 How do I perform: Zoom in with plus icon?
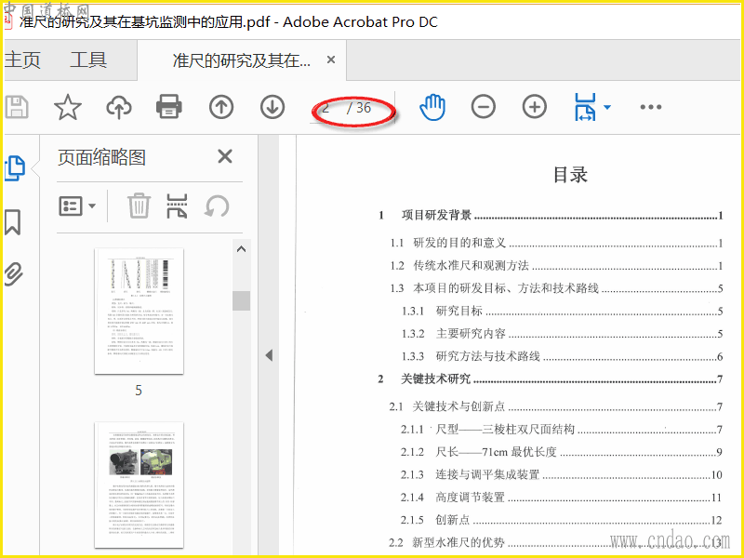[535, 107]
